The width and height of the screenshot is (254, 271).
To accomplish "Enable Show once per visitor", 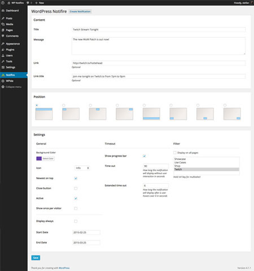I will pos(76,208).
